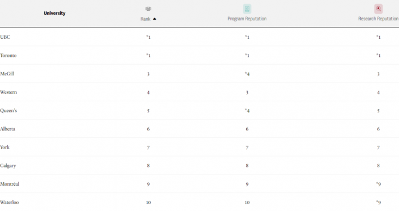This screenshot has height=211, width=399.
Task: Sort by Program Reputation header
Action: pyautogui.click(x=247, y=19)
